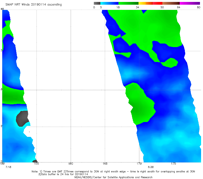This screenshot has width=203, height=179.
Task: Click the '170' longitude axis label
Action: tap(139, 164)
